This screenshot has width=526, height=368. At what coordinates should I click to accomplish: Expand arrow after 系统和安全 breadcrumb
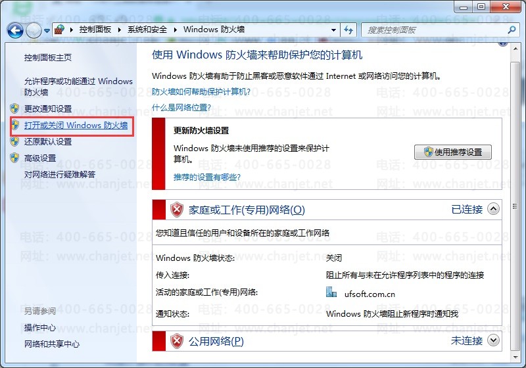(175, 30)
